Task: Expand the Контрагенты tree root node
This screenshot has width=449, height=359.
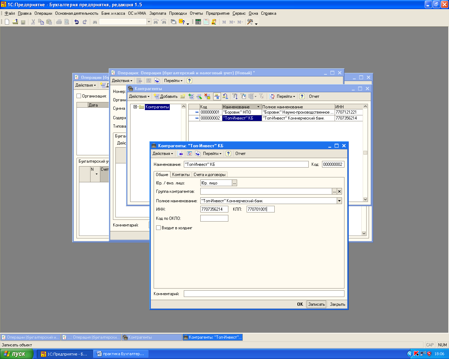Action: point(135,107)
